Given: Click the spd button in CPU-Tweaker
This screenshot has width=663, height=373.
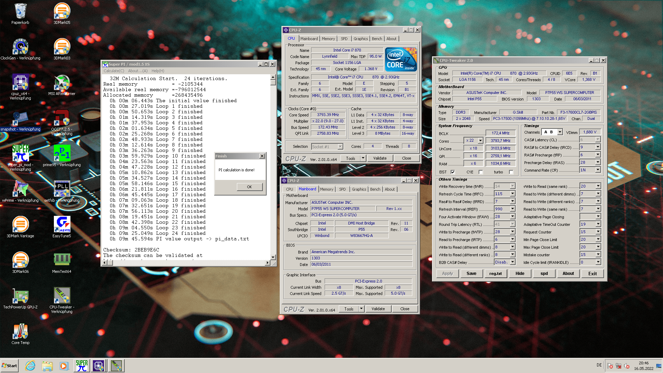Looking at the screenshot, I should click(x=544, y=274).
